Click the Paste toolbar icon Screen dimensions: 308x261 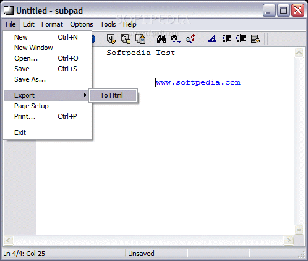coord(140,39)
